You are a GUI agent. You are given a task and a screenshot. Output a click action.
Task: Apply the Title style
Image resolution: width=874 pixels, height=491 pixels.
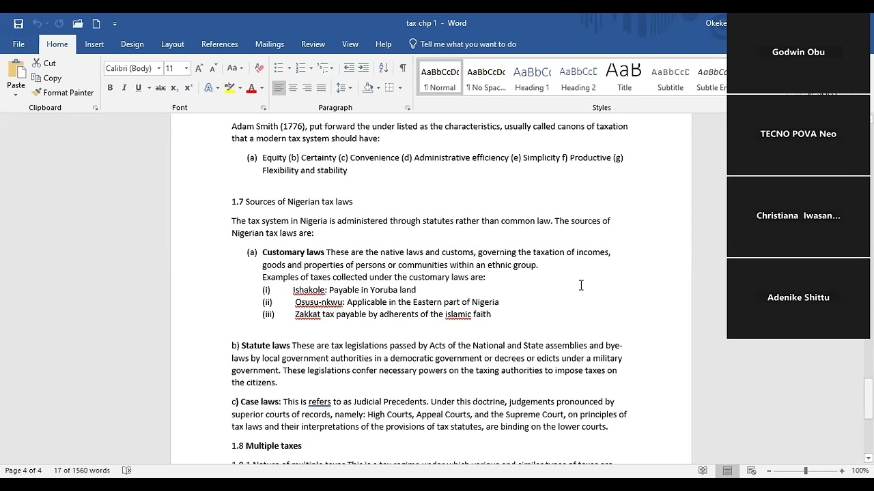(x=624, y=78)
